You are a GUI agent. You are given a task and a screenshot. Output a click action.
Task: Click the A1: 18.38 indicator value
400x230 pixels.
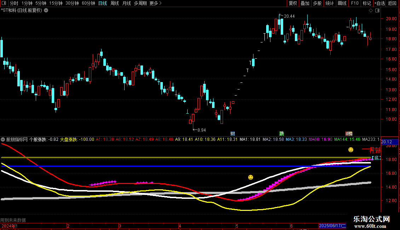tap(105, 139)
